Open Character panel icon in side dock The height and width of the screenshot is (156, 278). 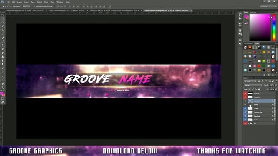[240, 40]
